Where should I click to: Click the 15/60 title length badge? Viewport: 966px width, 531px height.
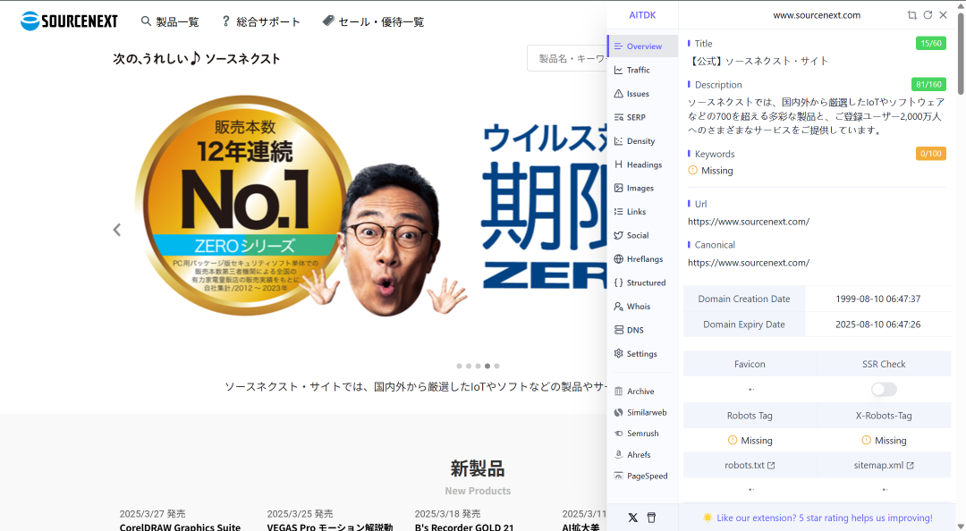[931, 43]
